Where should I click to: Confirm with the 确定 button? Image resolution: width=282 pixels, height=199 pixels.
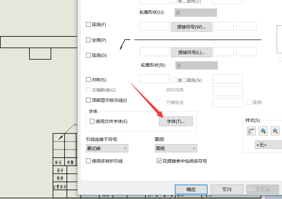[x=191, y=189]
